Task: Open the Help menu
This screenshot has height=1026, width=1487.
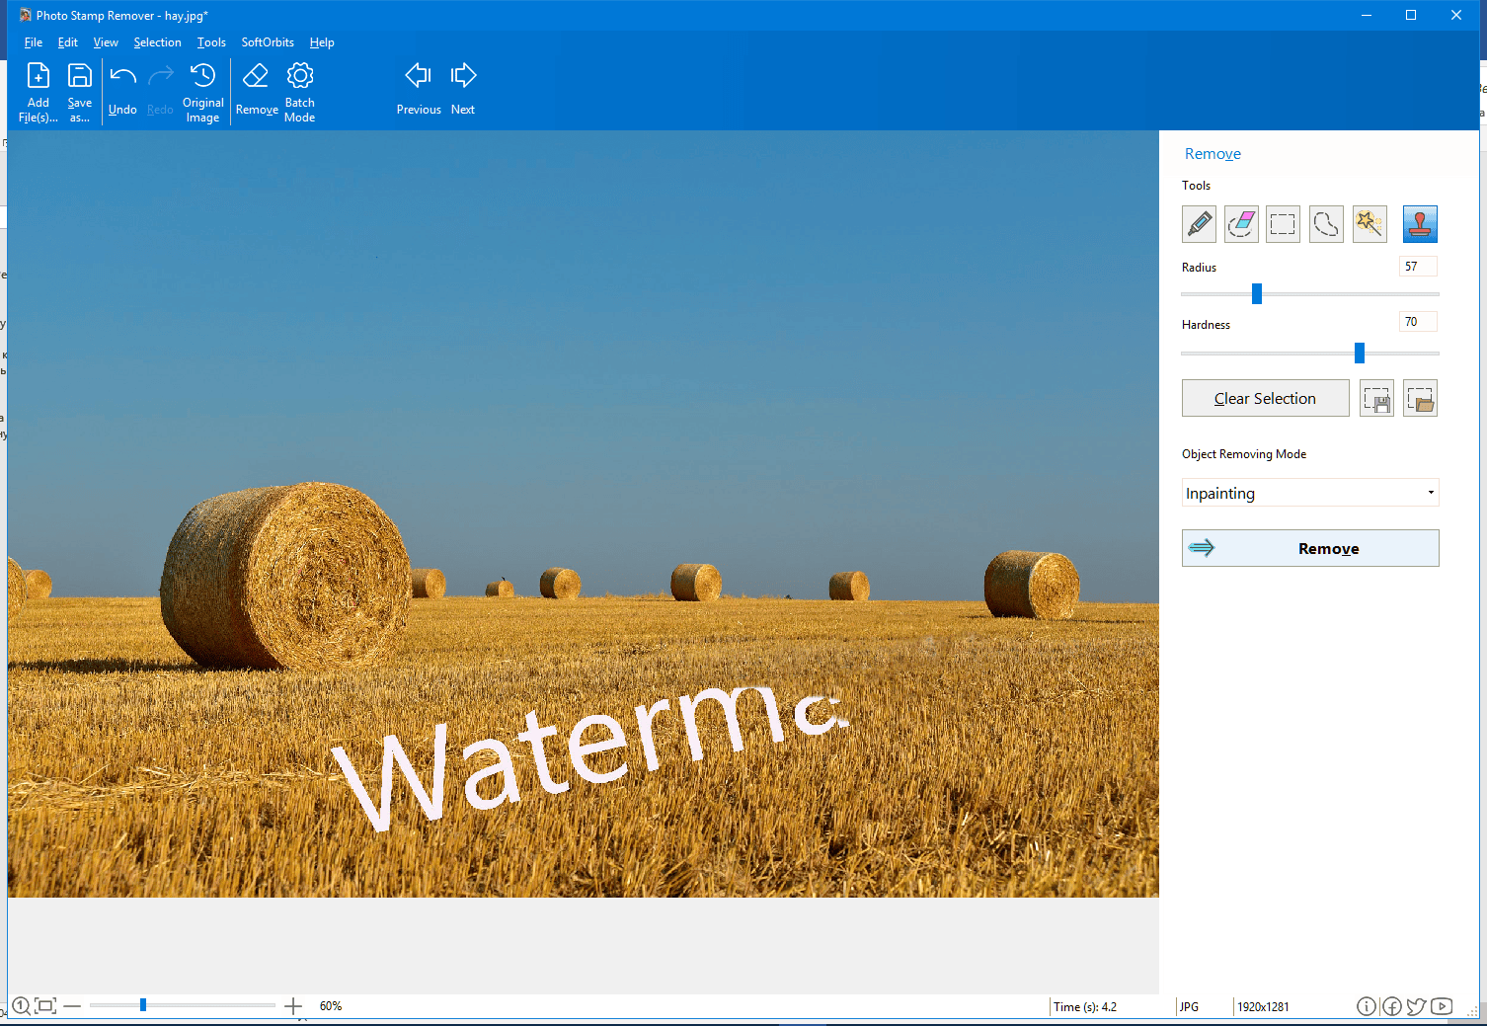Action: click(x=322, y=42)
